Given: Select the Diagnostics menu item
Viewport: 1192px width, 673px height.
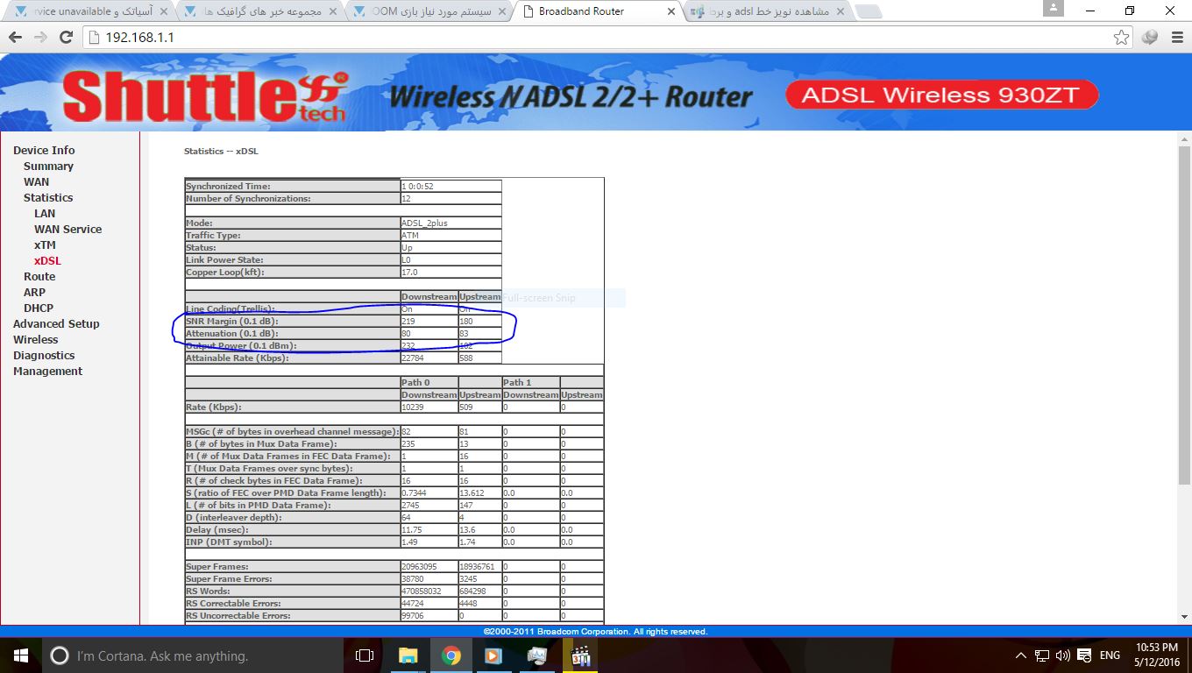Looking at the screenshot, I should coord(44,356).
